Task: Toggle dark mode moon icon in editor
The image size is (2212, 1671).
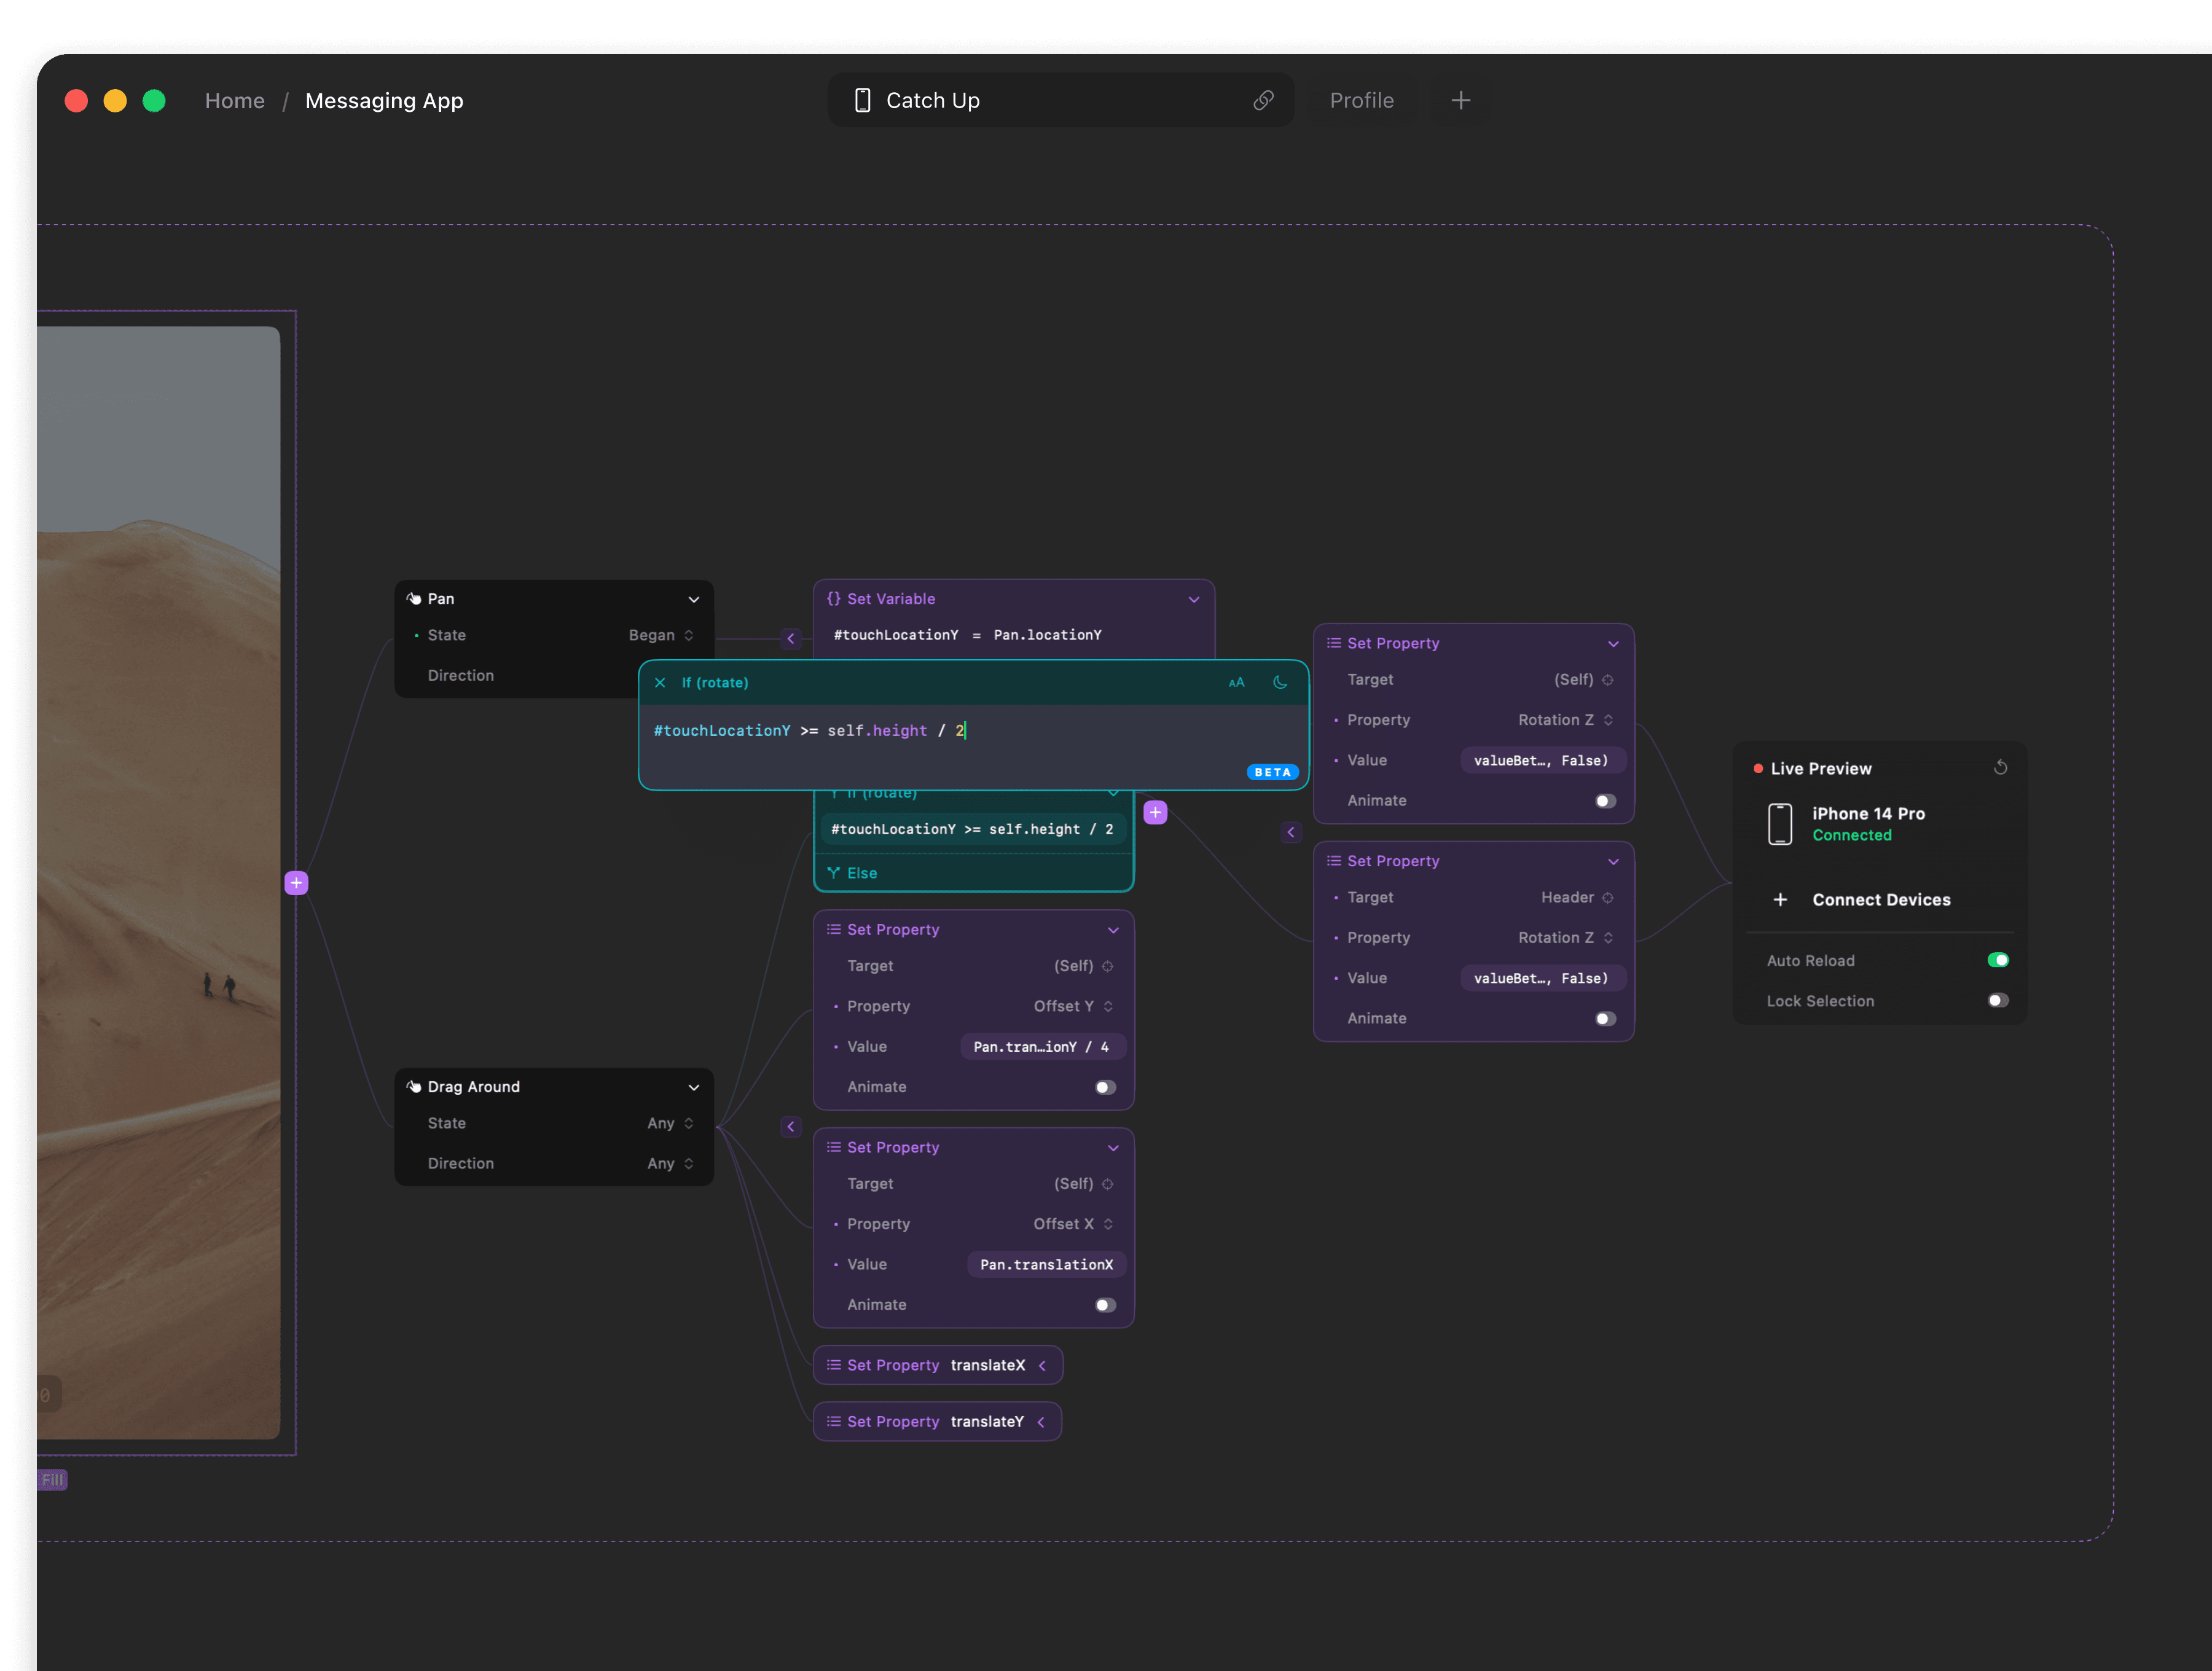Action: click(x=1279, y=682)
